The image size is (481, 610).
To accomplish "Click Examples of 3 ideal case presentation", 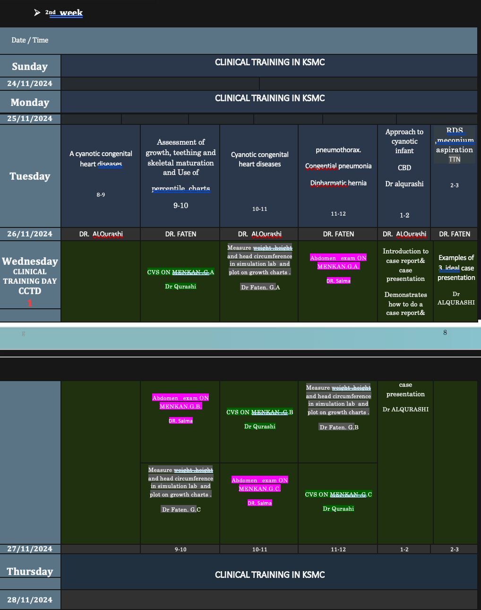I will (x=455, y=268).
